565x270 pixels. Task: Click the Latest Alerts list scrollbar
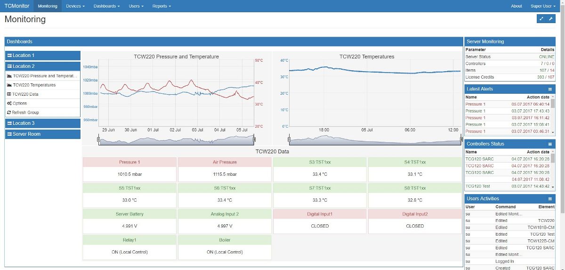click(553, 115)
